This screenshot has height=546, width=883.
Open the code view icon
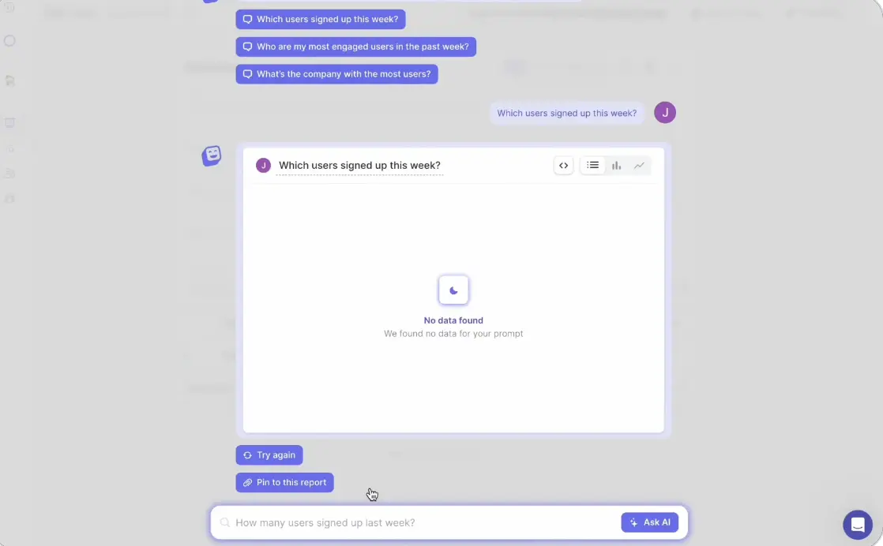(x=563, y=166)
